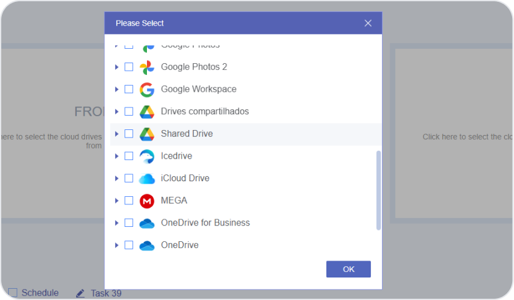Click the OneDrive label
This screenshot has width=514, height=300.
pos(179,245)
